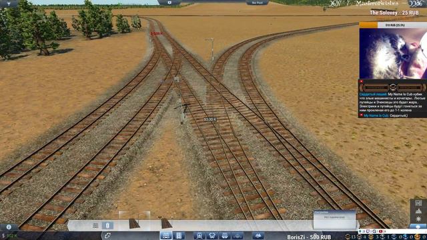The image size is (427, 240).
Task: Click the My Name Is Cub chat username
Action: [x=376, y=115]
